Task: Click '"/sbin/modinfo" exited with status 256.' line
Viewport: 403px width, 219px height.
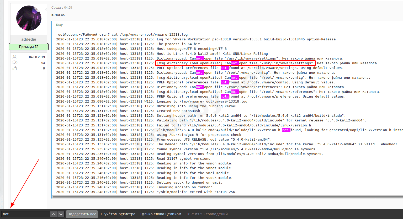Action: pos(146,192)
